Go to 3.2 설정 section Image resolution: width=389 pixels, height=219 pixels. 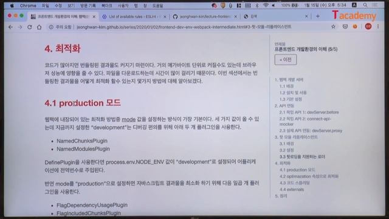[286, 150]
